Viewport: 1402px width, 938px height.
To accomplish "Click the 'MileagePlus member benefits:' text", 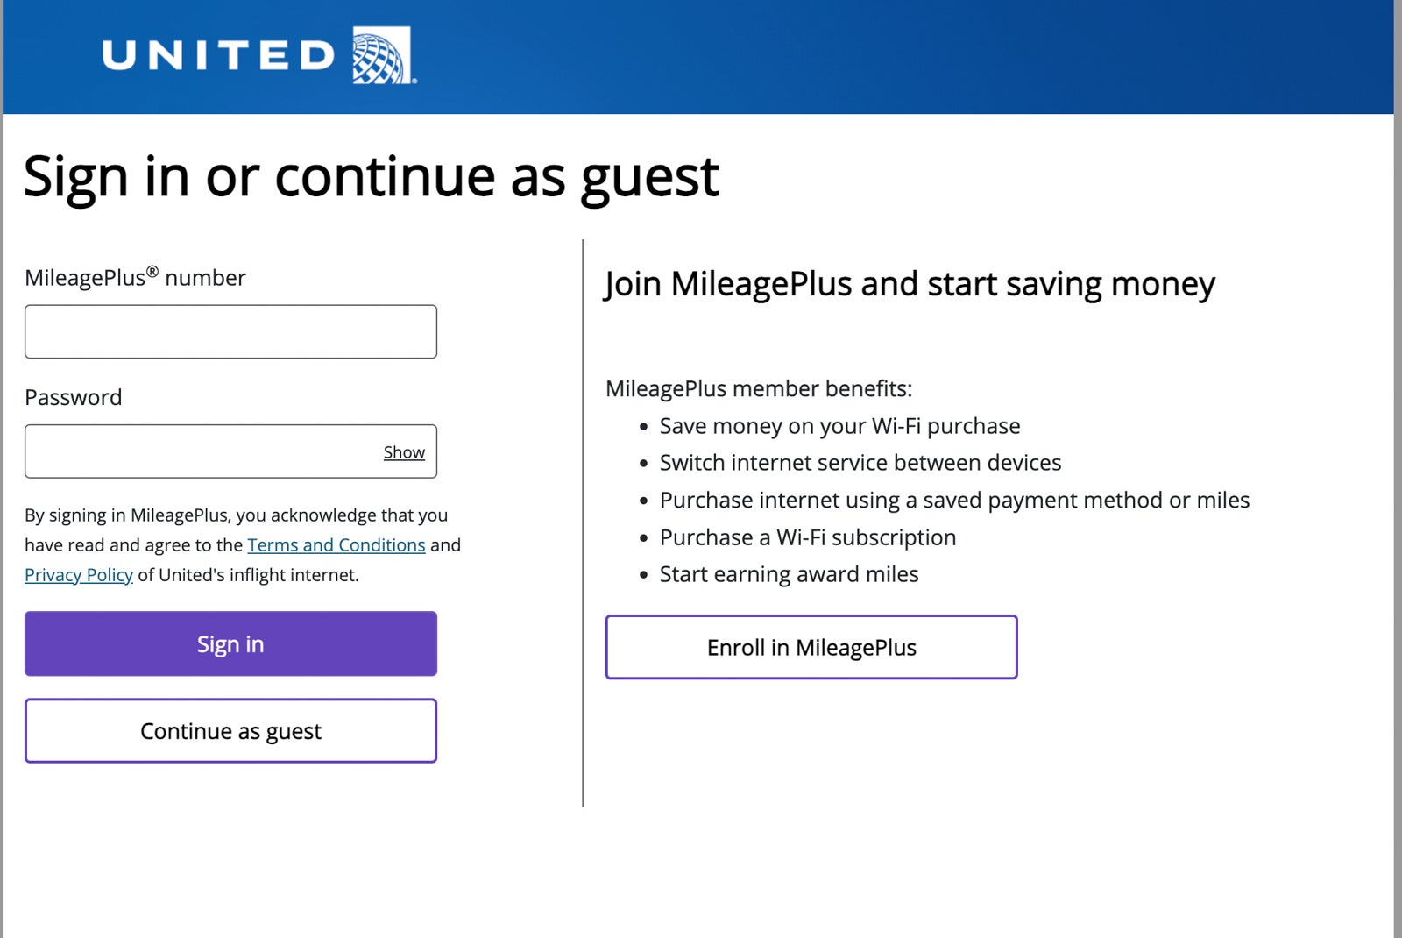I will [x=759, y=388].
